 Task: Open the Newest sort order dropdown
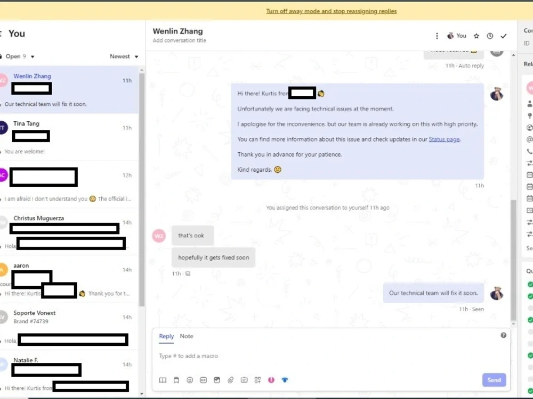click(x=124, y=56)
